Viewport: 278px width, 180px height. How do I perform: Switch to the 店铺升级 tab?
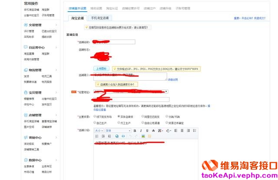coord(165,8)
